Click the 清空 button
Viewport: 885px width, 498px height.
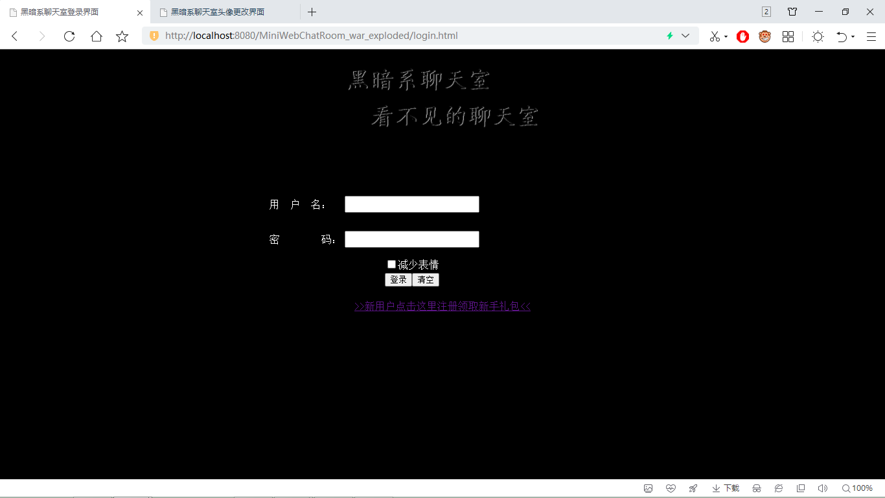pos(426,279)
